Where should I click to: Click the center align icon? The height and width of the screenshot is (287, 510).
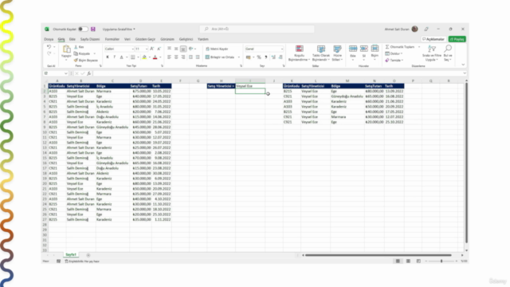(x=176, y=57)
